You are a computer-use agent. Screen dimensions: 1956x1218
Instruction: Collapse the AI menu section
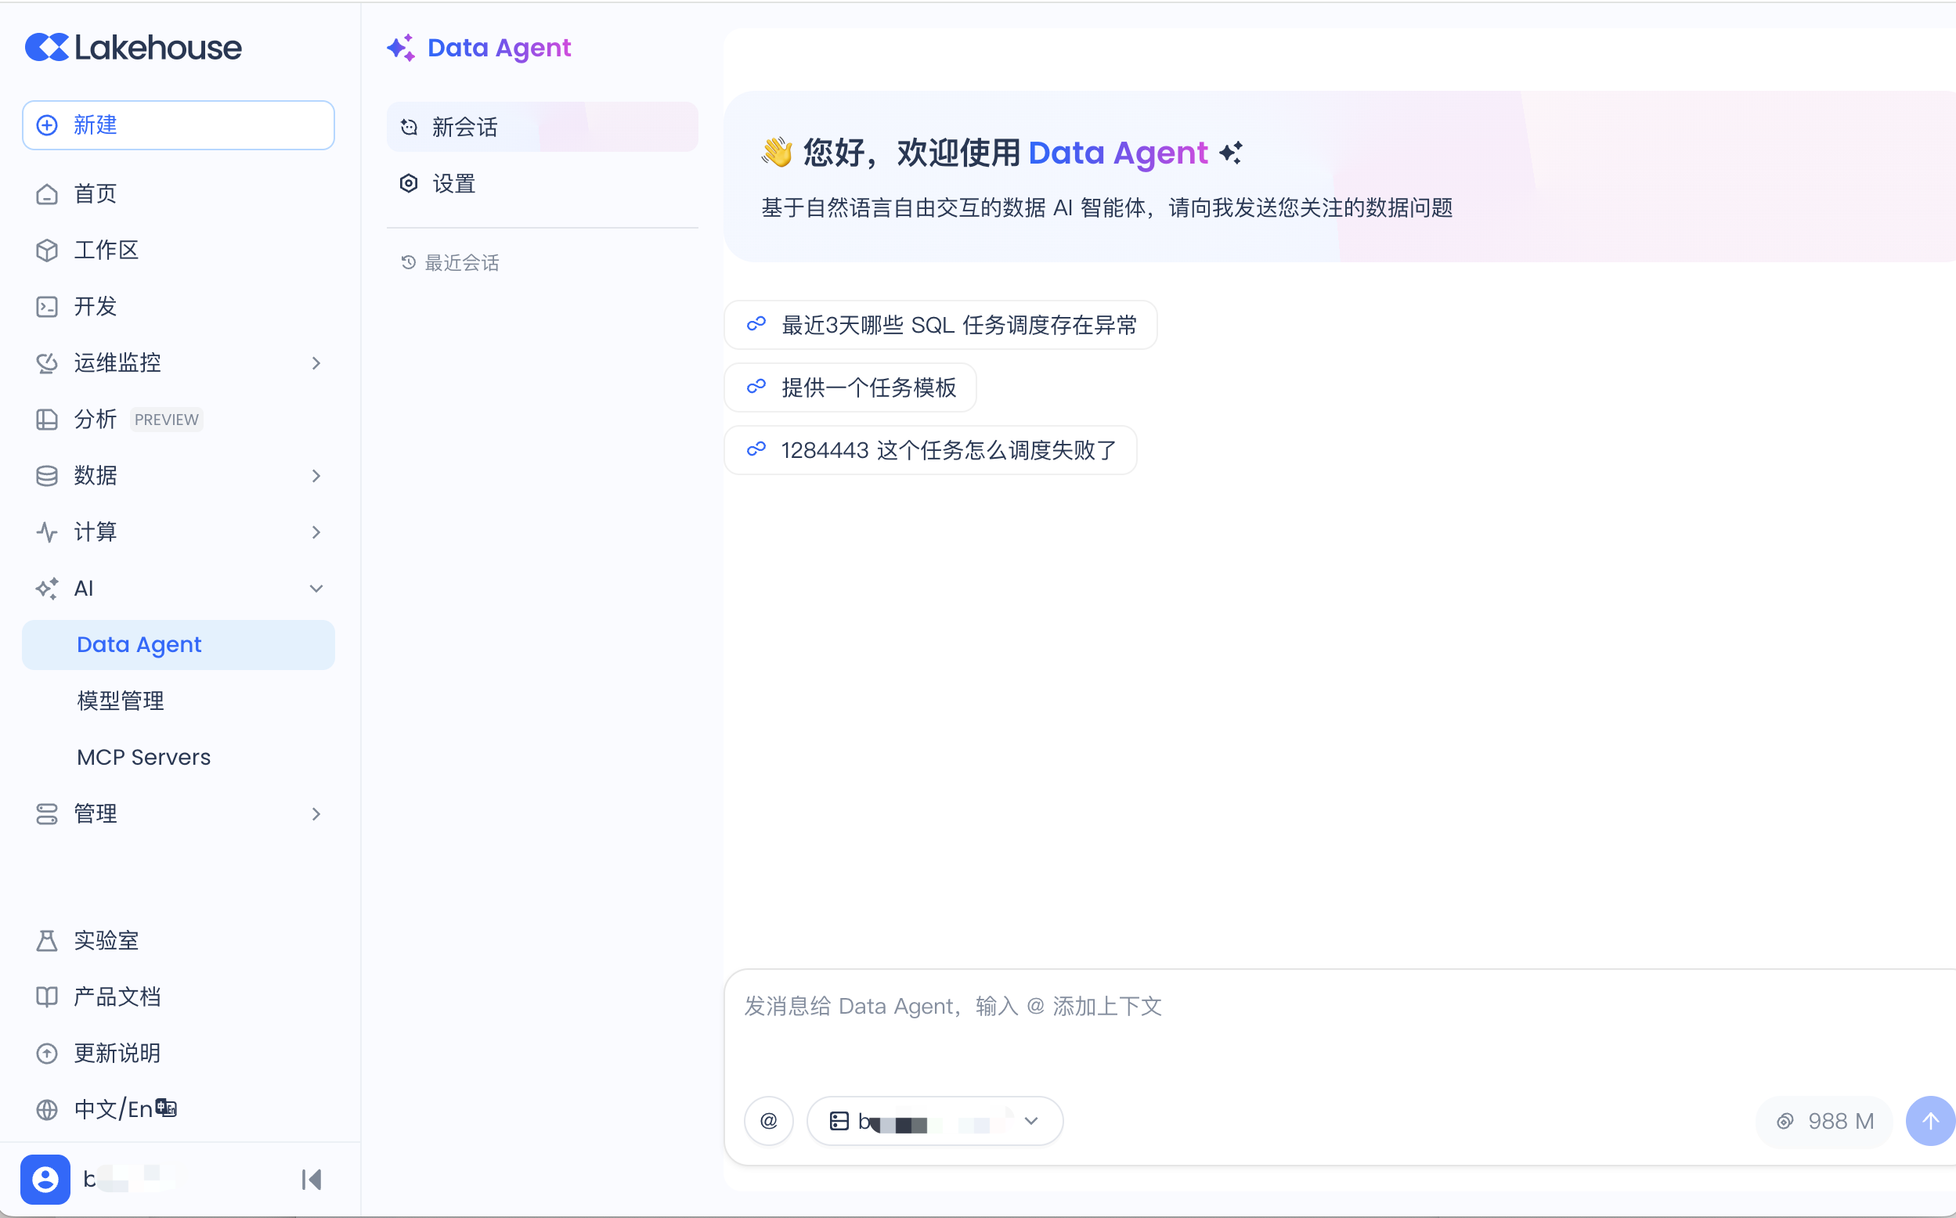coord(316,588)
